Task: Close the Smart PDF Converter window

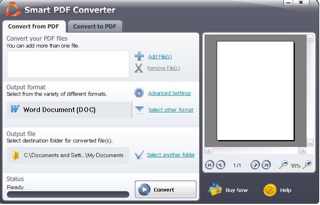Action: [x=301, y=2]
